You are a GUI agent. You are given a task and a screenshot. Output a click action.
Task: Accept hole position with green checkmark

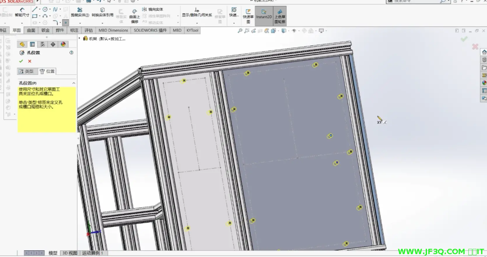[x=21, y=61]
